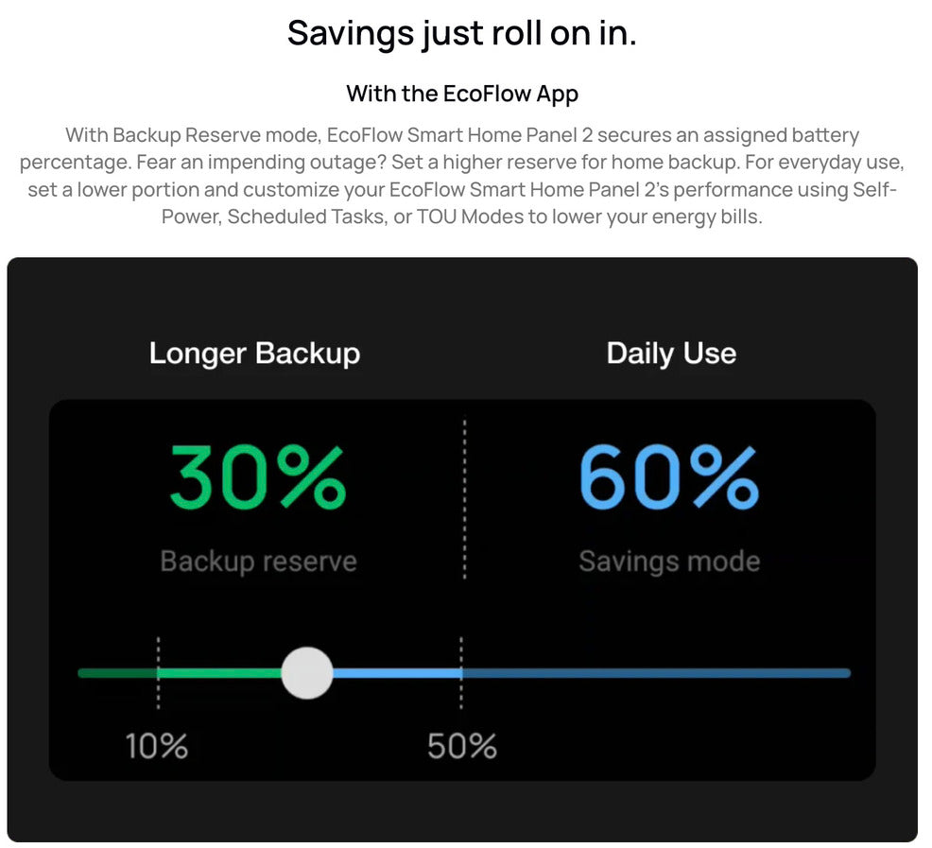Click the light blue slider track segment
932x848 pixels.
pyautogui.click(x=397, y=673)
